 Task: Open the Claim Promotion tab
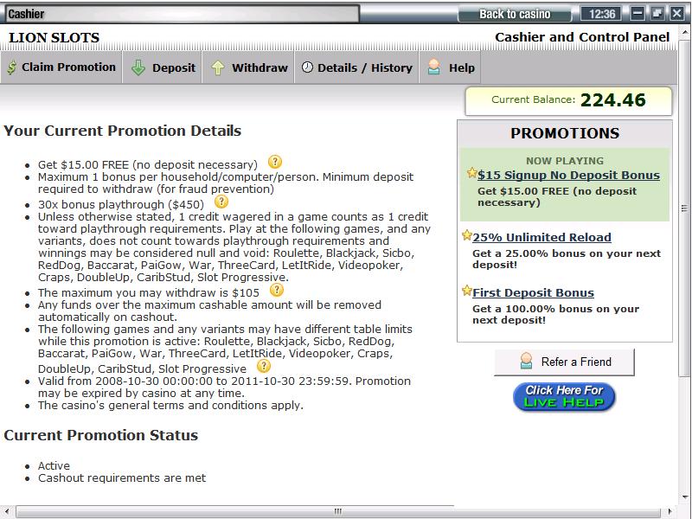coord(61,67)
